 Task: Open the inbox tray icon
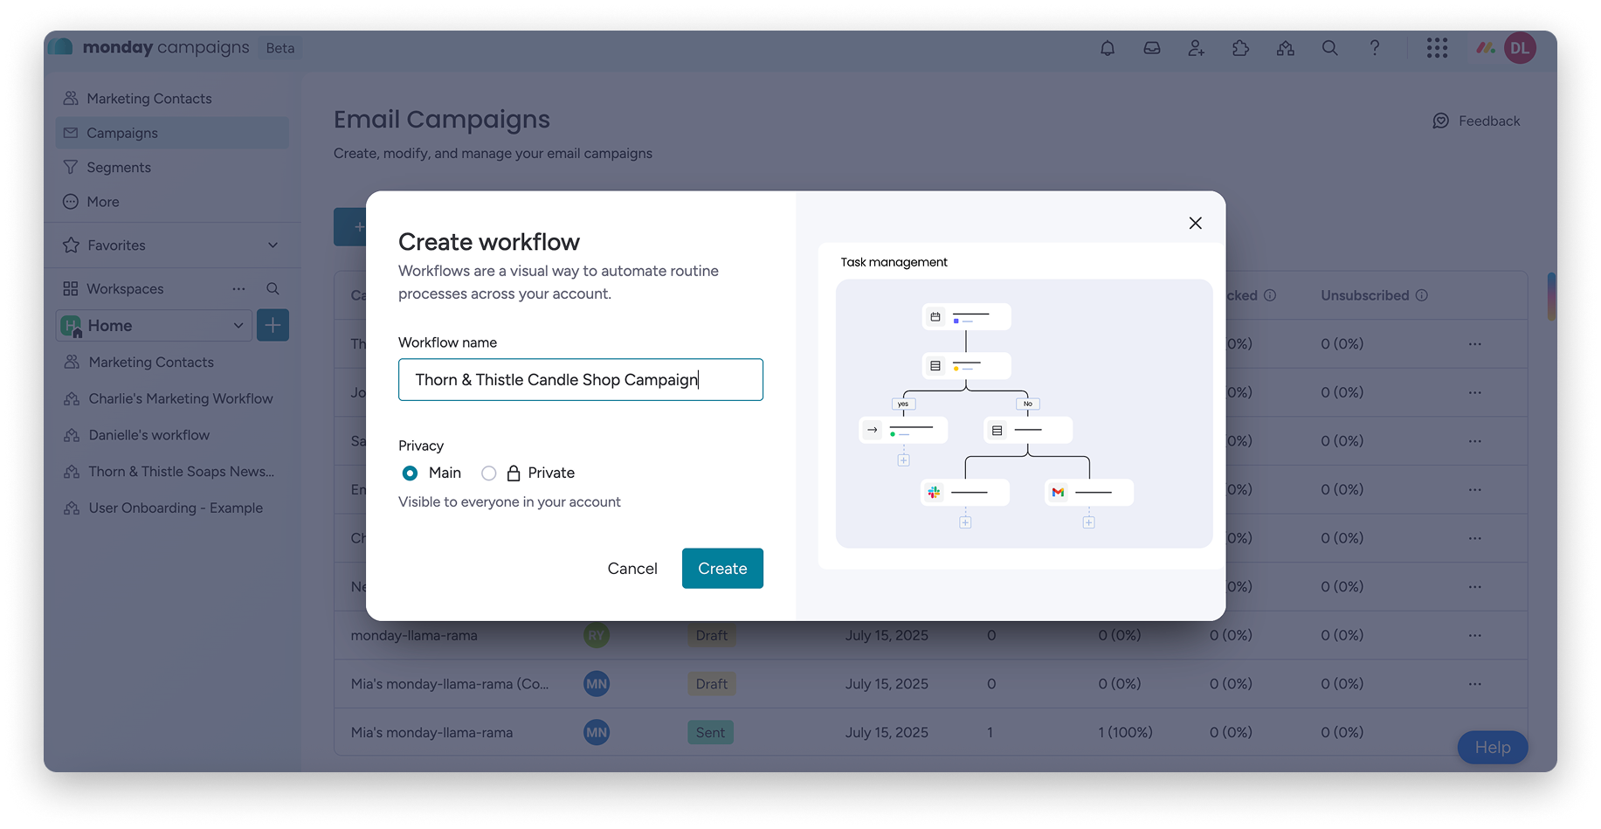click(x=1151, y=48)
